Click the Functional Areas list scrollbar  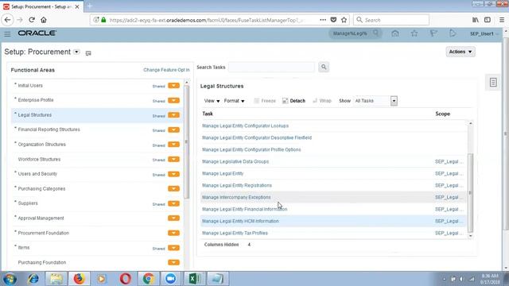187,141
